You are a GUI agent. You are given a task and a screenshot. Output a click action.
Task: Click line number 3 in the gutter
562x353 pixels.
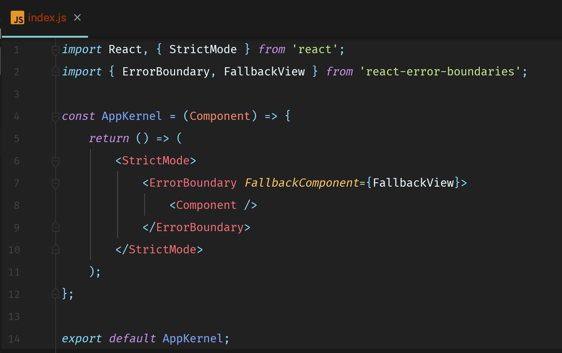[16, 94]
